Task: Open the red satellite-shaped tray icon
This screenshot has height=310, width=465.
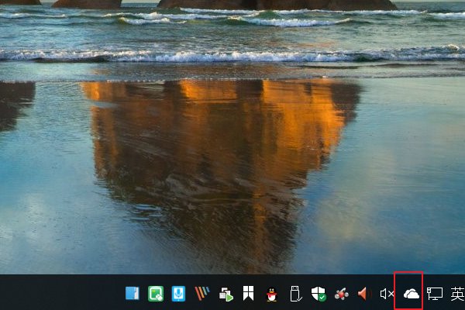Action: click(x=340, y=294)
